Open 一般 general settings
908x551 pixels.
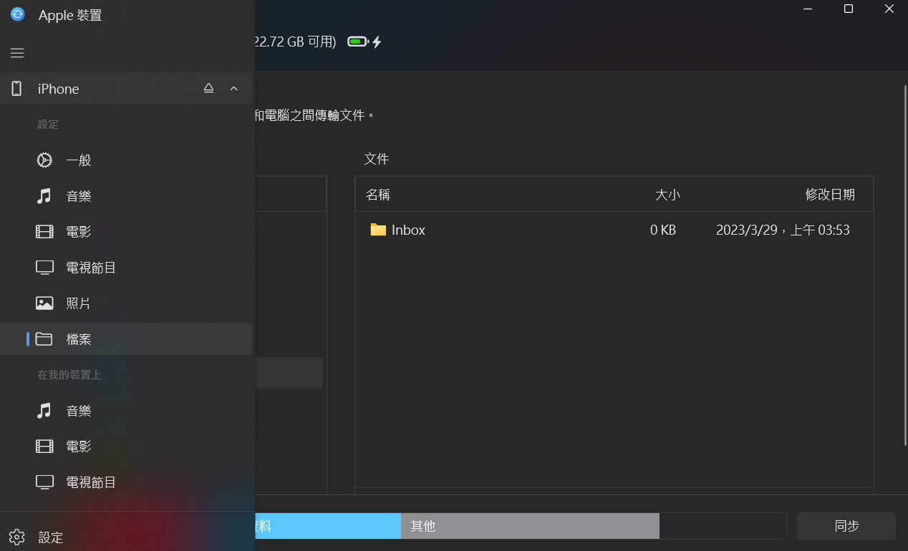(79, 160)
